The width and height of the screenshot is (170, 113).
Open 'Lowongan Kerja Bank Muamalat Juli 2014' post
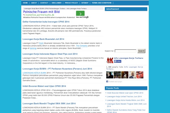[43, 39]
